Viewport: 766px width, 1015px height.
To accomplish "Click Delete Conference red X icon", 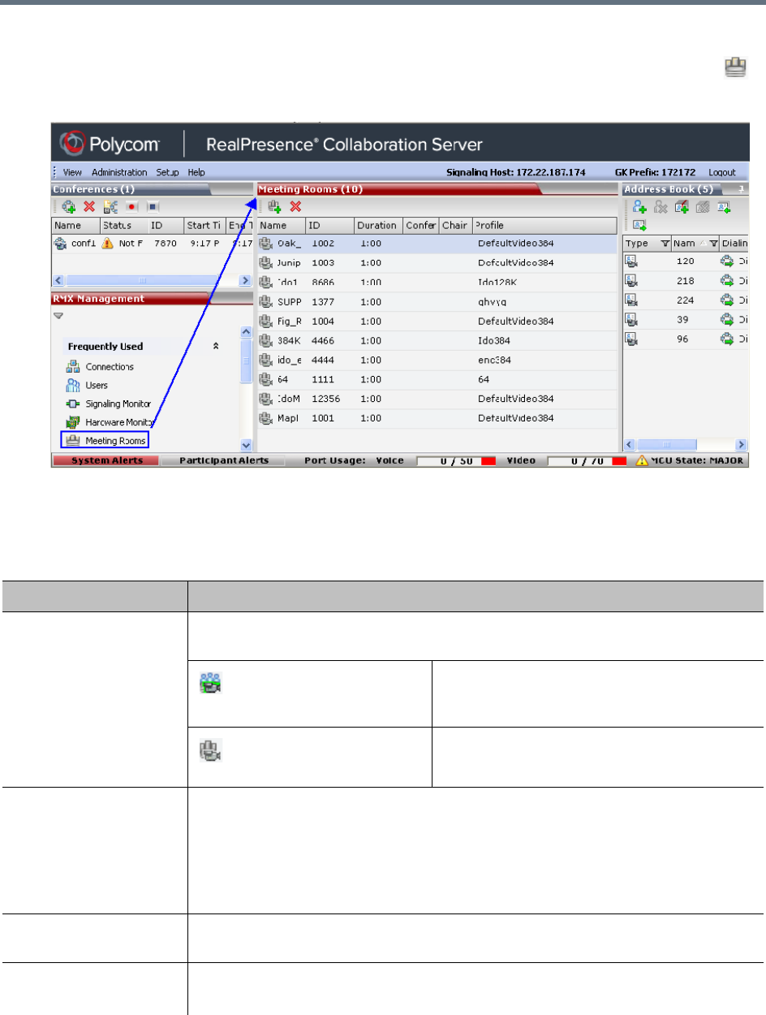I will (89, 206).
